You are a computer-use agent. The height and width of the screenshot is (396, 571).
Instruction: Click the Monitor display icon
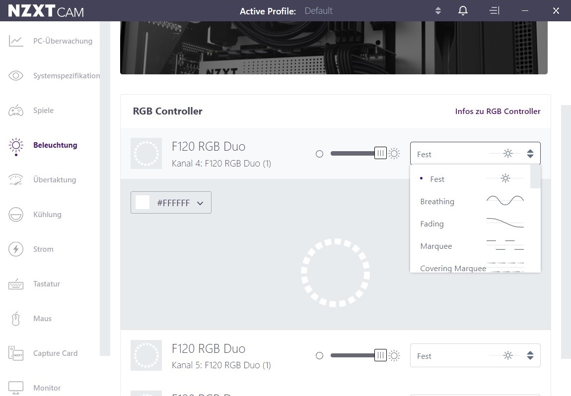16,388
